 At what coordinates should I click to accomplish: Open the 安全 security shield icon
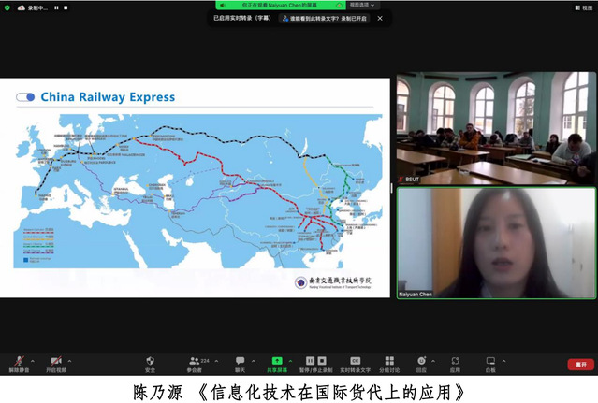(150, 362)
